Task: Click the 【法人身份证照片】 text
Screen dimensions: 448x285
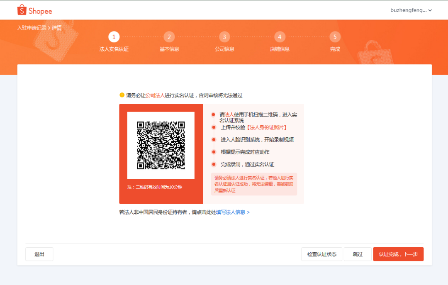Action: point(267,127)
